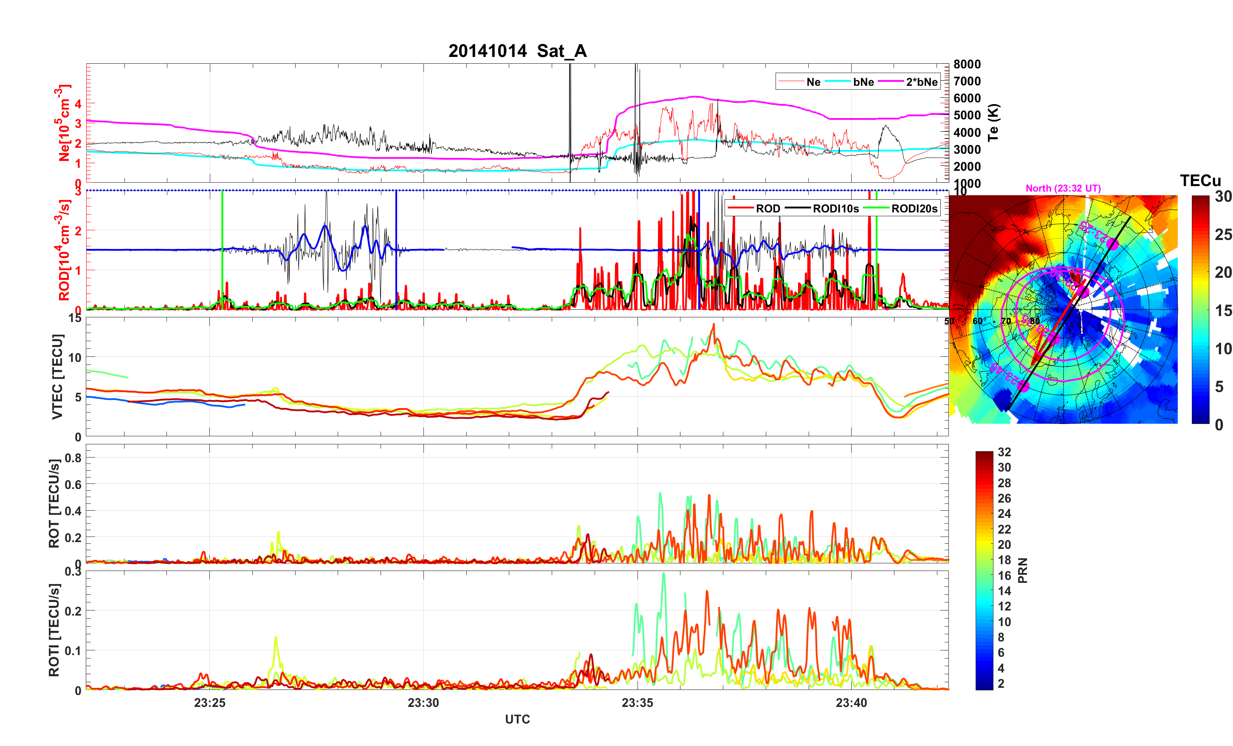Click the 23:30 tick label on UTC axis
The image size is (1233, 746).
[423, 703]
